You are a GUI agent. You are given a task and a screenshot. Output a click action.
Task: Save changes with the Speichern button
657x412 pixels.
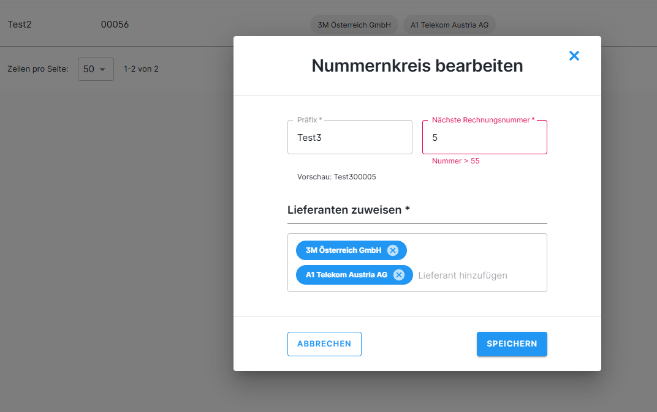[512, 344]
